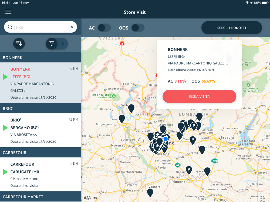Select the BERGAMO (BG) store entry
Screen dimensions: 270x202
click(x=25, y=128)
